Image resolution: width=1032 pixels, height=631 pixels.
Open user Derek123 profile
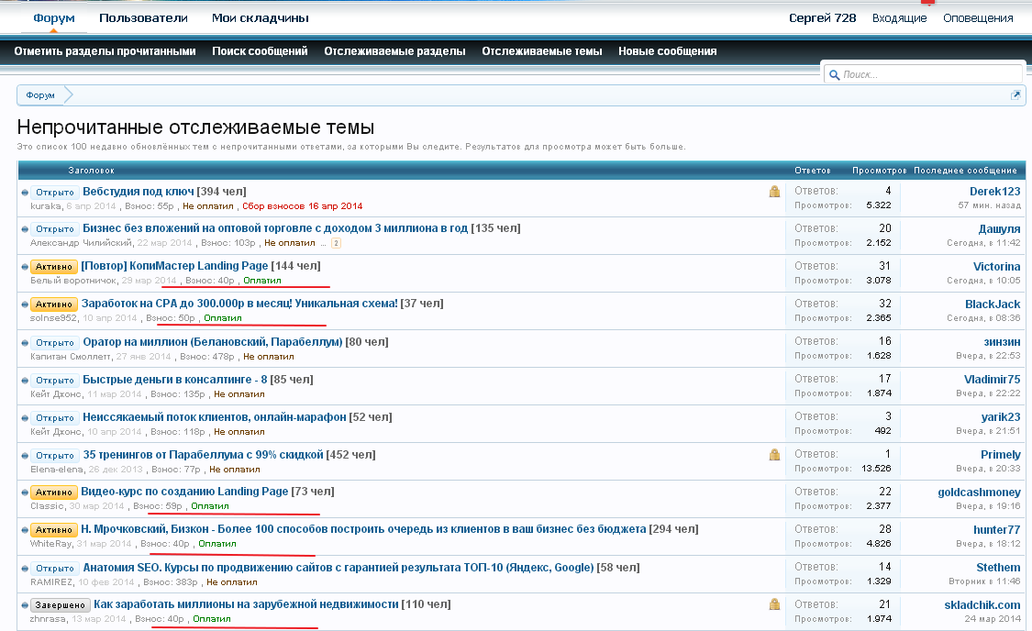click(x=994, y=192)
